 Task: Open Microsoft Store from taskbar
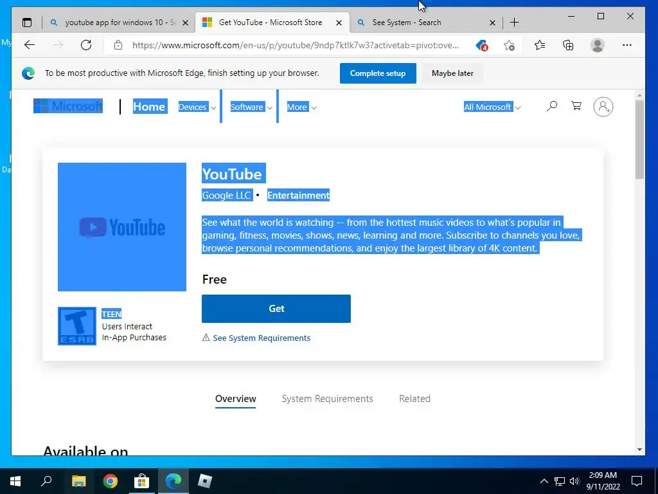tap(142, 481)
